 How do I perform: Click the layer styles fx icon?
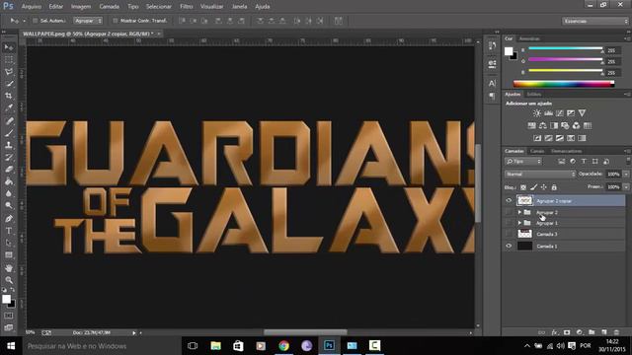555,332
